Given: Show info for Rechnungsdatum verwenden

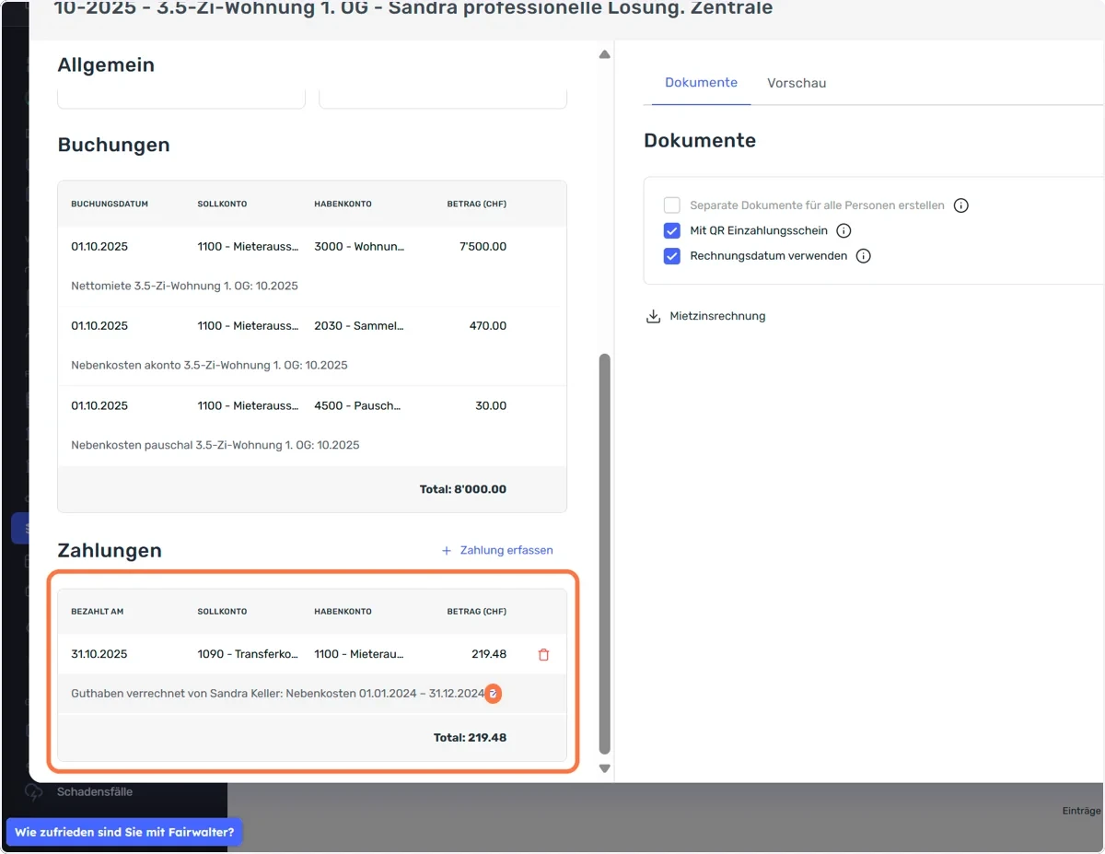Looking at the screenshot, I should [x=863, y=256].
